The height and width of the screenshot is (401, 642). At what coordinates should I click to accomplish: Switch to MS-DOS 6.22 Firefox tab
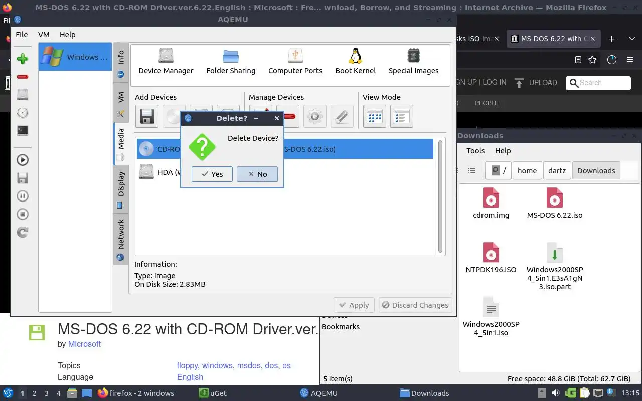tap(553, 39)
